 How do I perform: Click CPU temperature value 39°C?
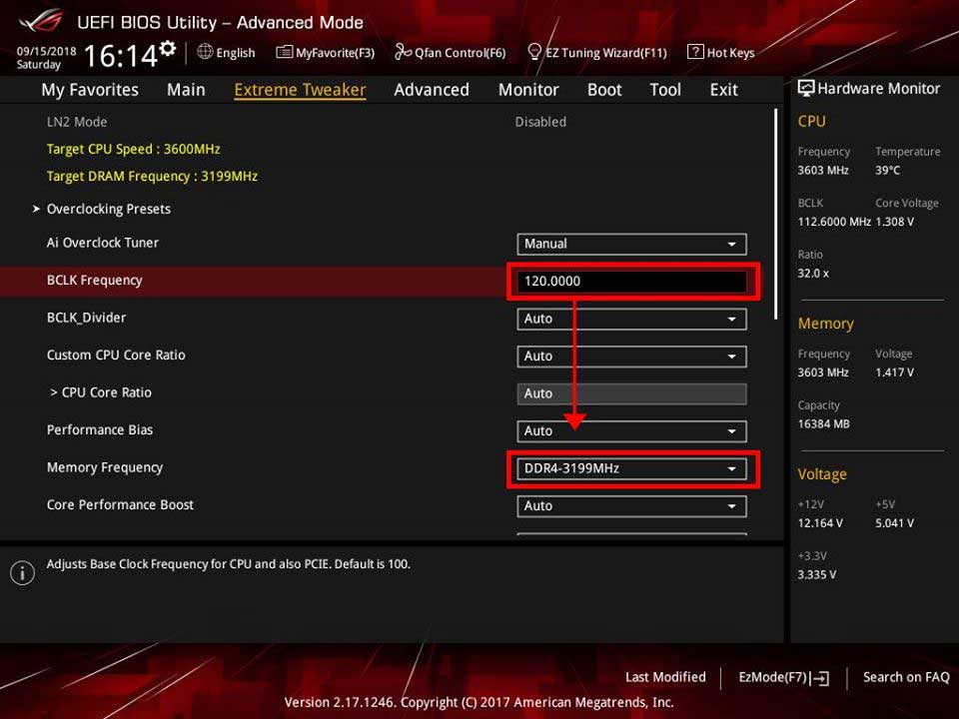[887, 171]
